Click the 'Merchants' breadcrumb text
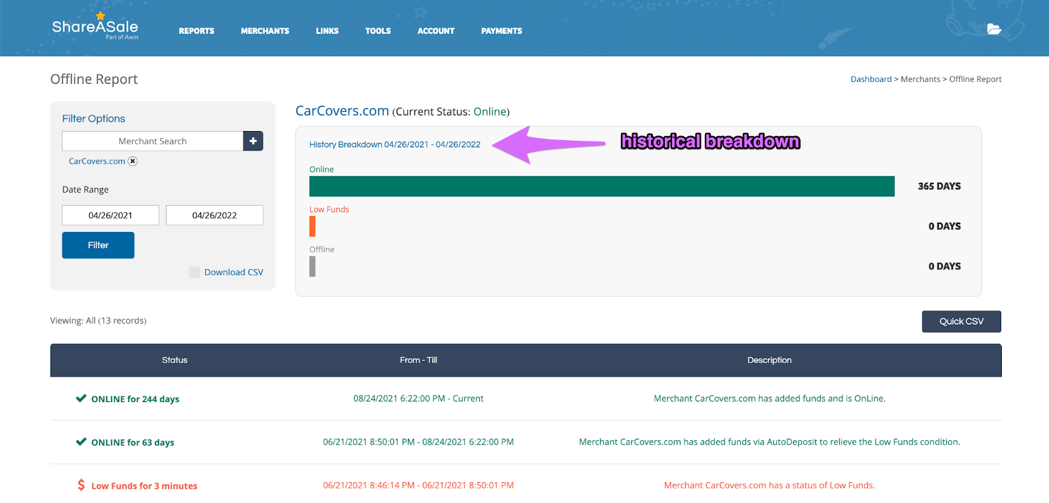The height and width of the screenshot is (503, 1049). pyautogui.click(x=920, y=79)
